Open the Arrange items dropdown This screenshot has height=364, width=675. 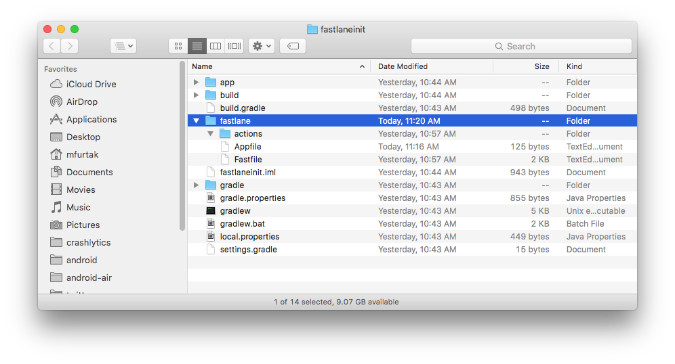click(123, 46)
